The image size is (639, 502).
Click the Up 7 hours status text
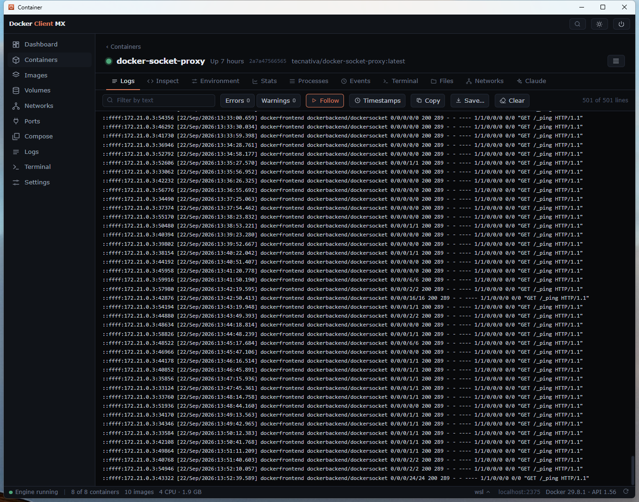tap(227, 61)
